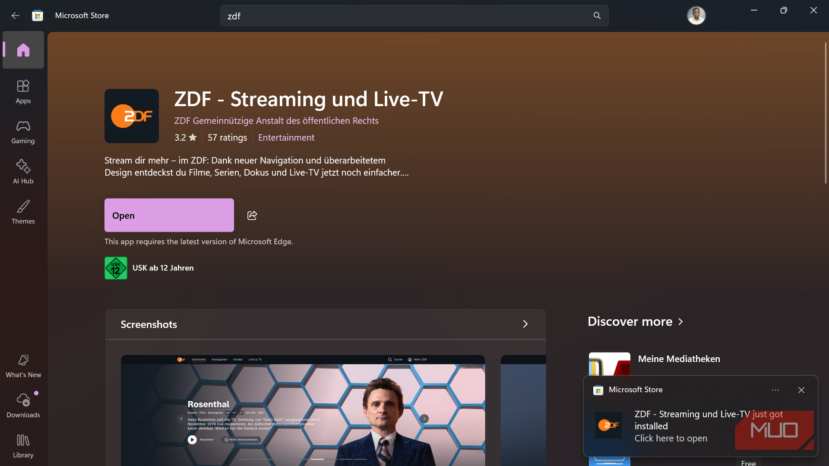Open the Downloads page
This screenshot has height=466, width=829.
pos(23,406)
